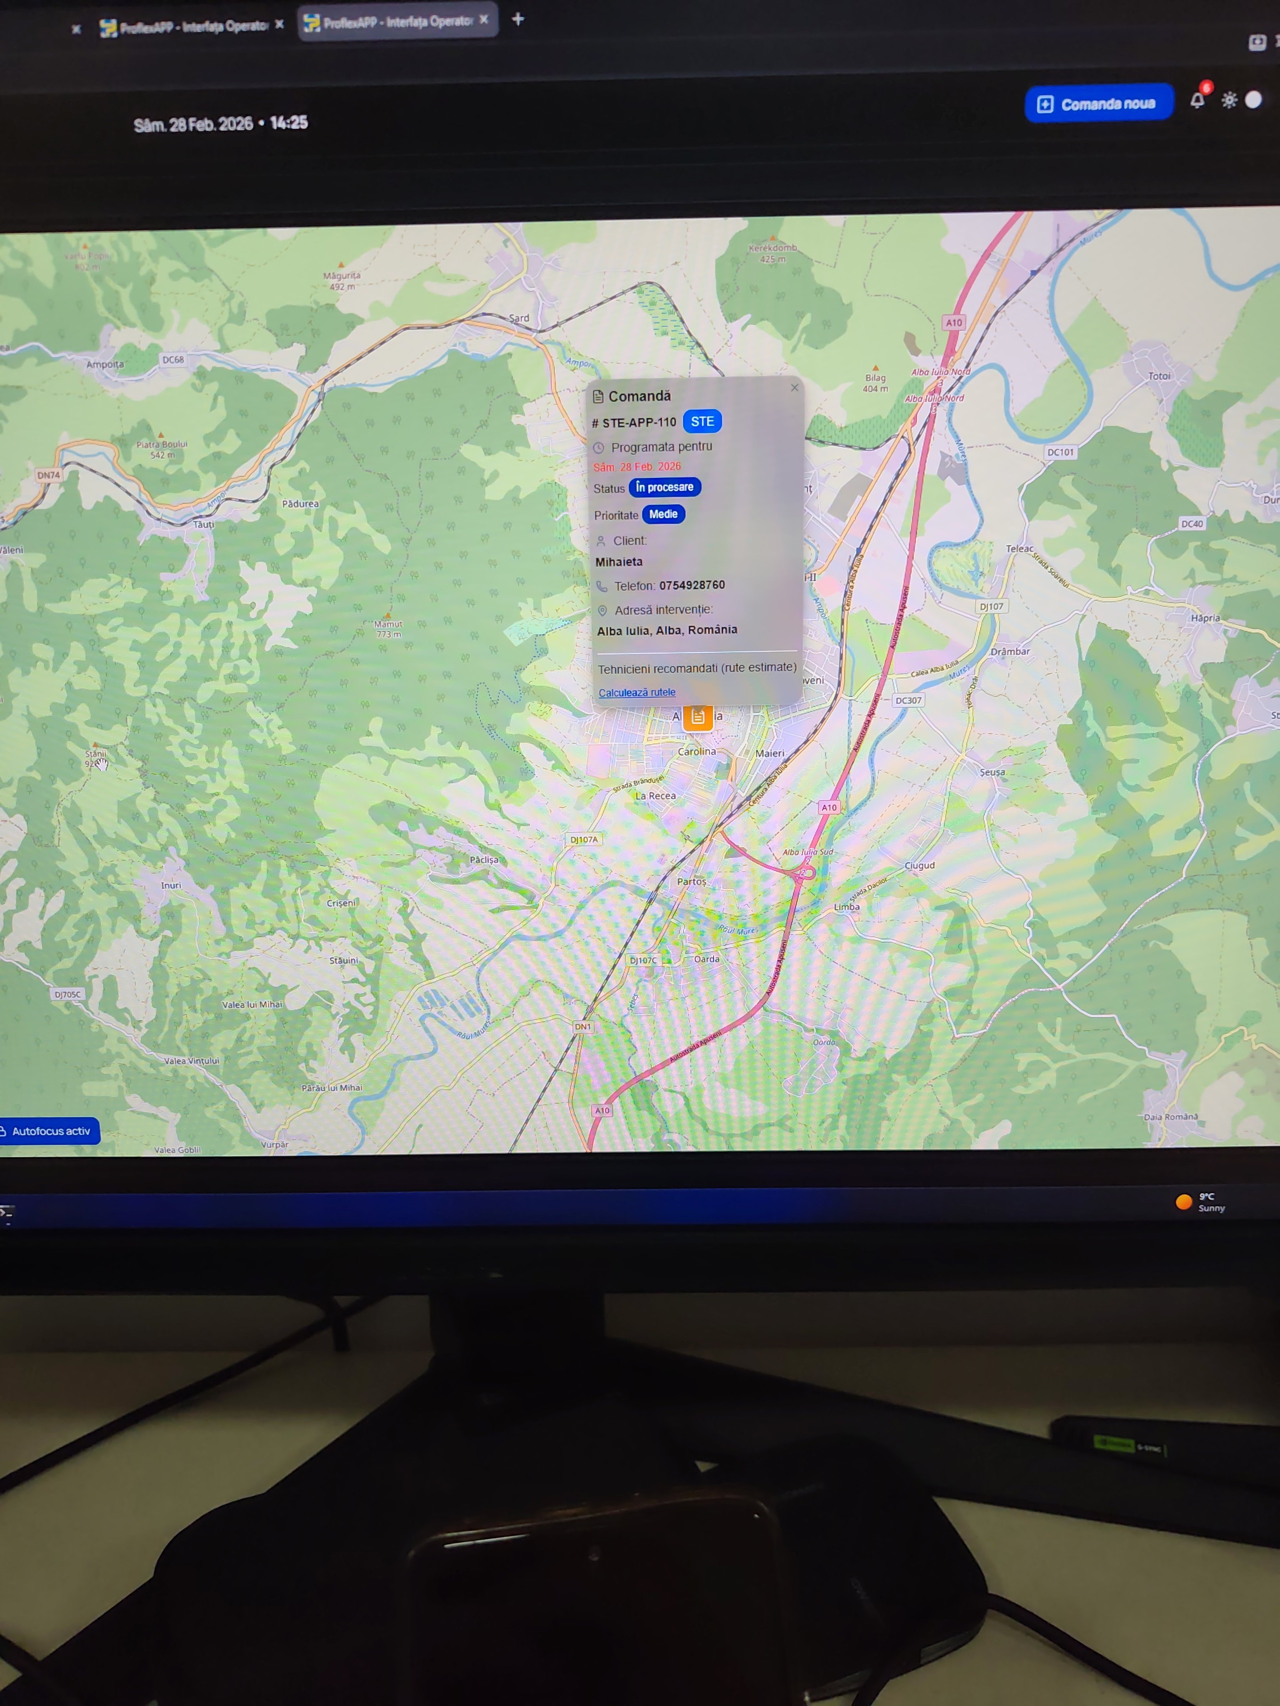
Task: Open a new browser tab with plus icon
Action: 518,18
